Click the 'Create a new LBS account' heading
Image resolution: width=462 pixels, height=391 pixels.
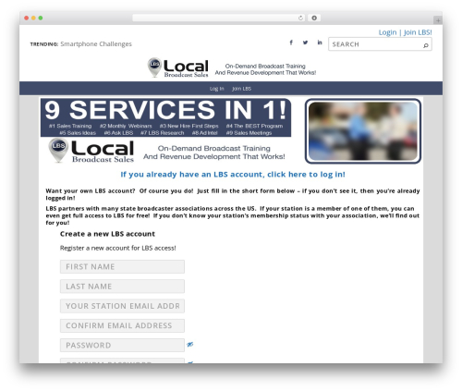(x=107, y=234)
